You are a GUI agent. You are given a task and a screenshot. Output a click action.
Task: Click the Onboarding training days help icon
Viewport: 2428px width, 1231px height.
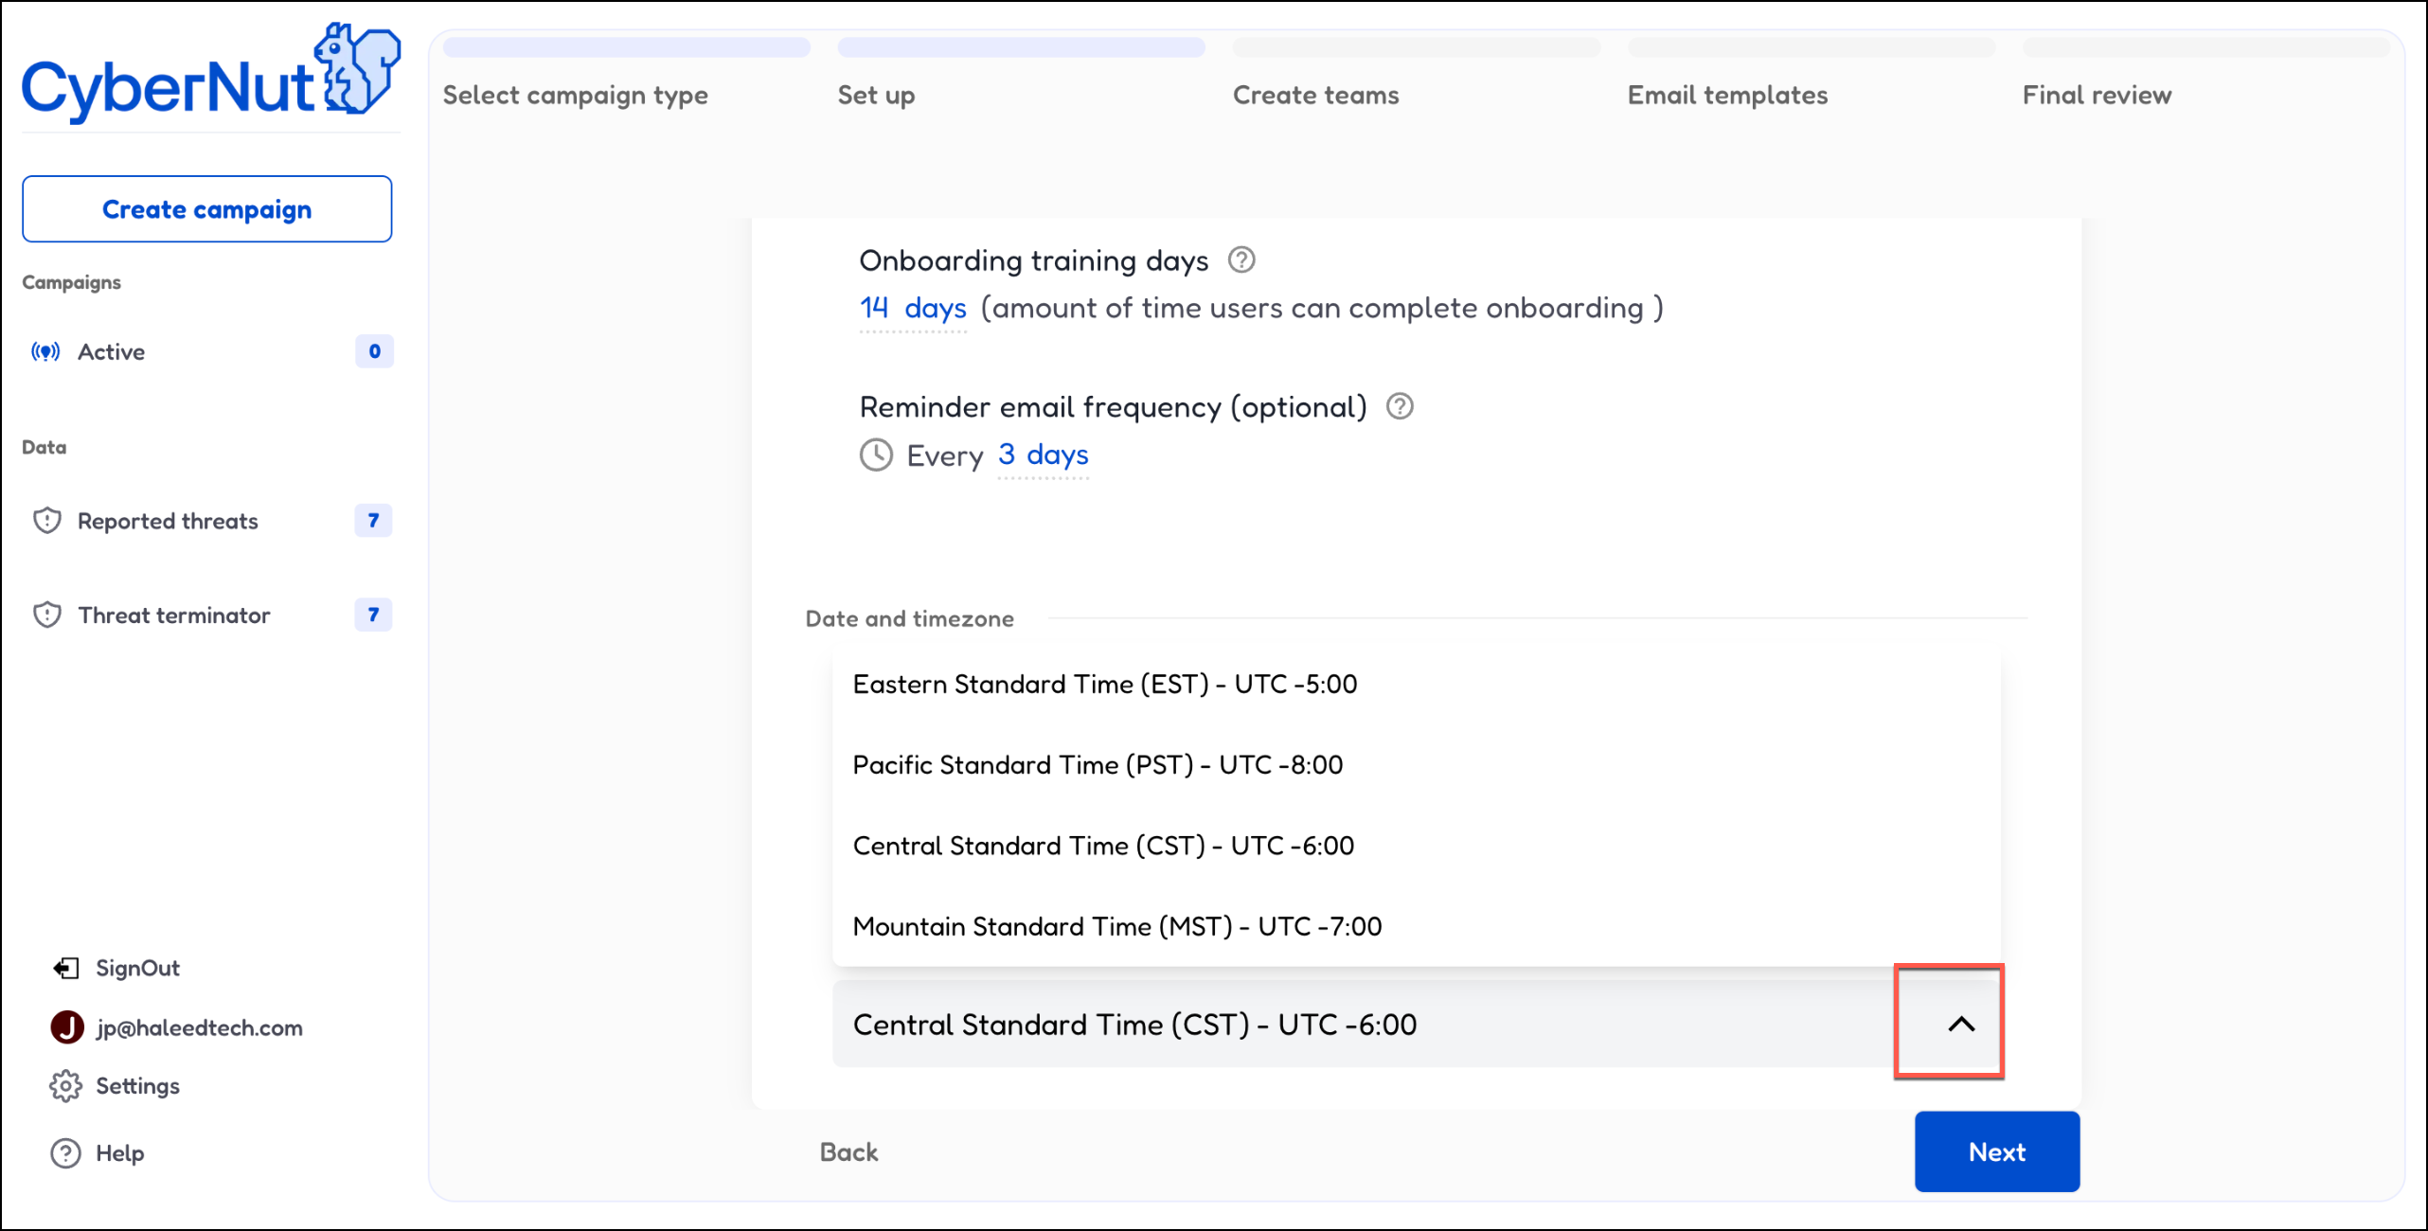(x=1241, y=260)
